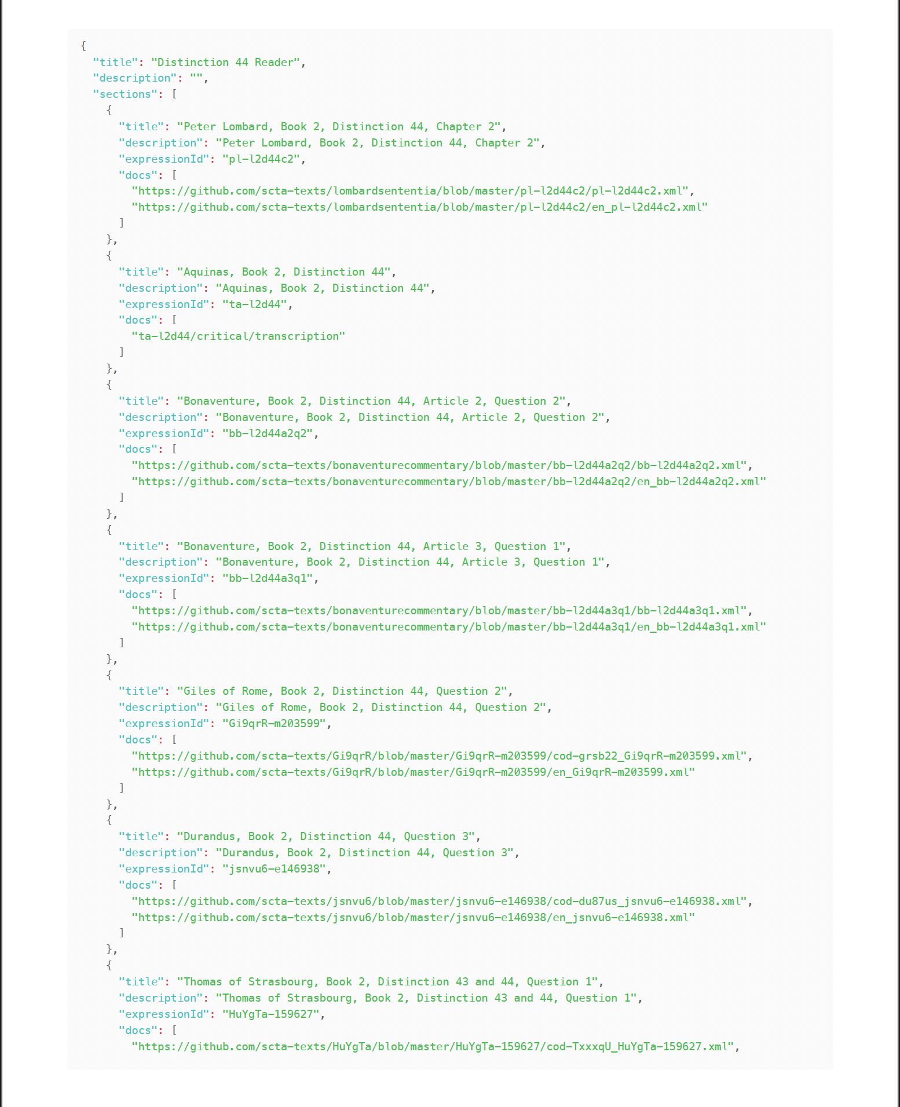The width and height of the screenshot is (900, 1107).
Task: Click the URL ending in en_jsnvu6-e146938.xml
Action: [x=413, y=918]
